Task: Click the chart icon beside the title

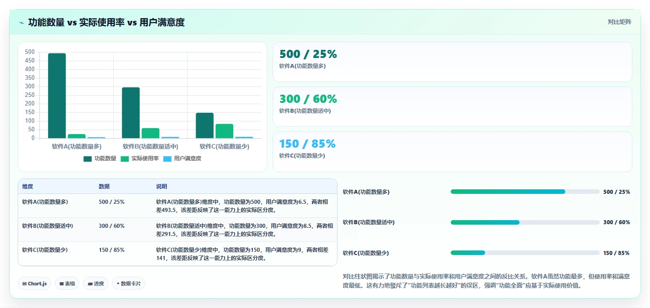Action: tap(21, 23)
